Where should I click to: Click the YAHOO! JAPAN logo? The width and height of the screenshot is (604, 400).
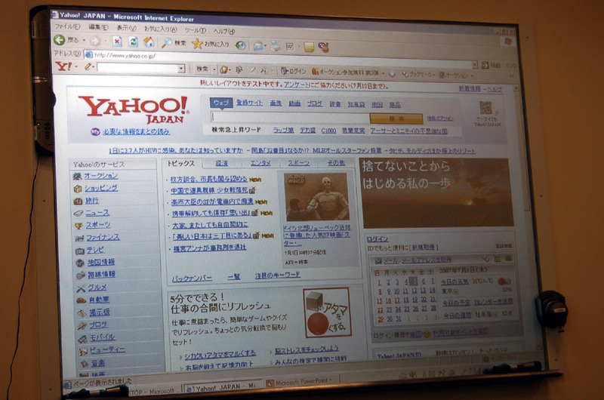coord(134,109)
